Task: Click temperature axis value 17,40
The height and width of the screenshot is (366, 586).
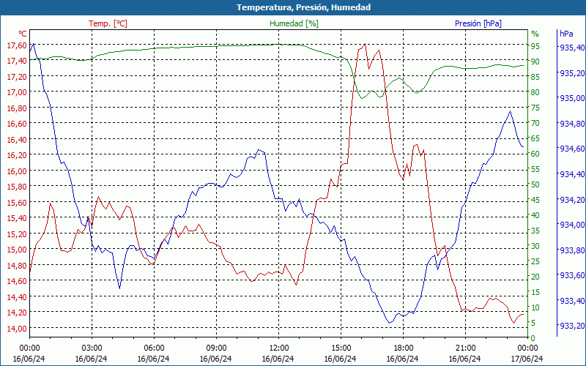Action: tap(17, 61)
